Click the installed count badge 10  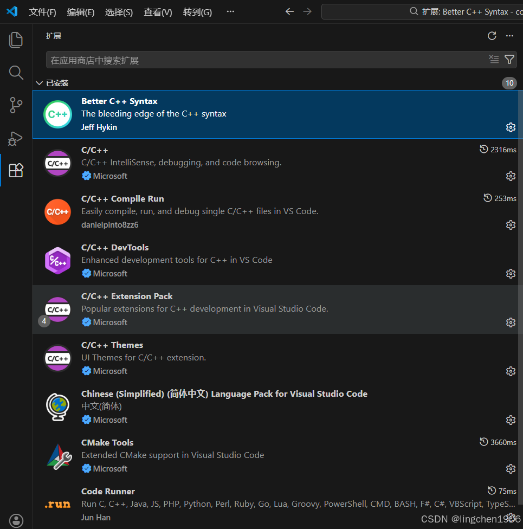tap(509, 83)
